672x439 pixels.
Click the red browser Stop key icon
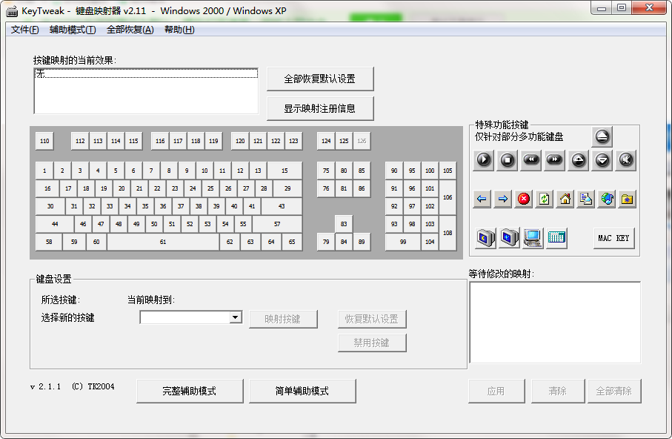click(524, 198)
